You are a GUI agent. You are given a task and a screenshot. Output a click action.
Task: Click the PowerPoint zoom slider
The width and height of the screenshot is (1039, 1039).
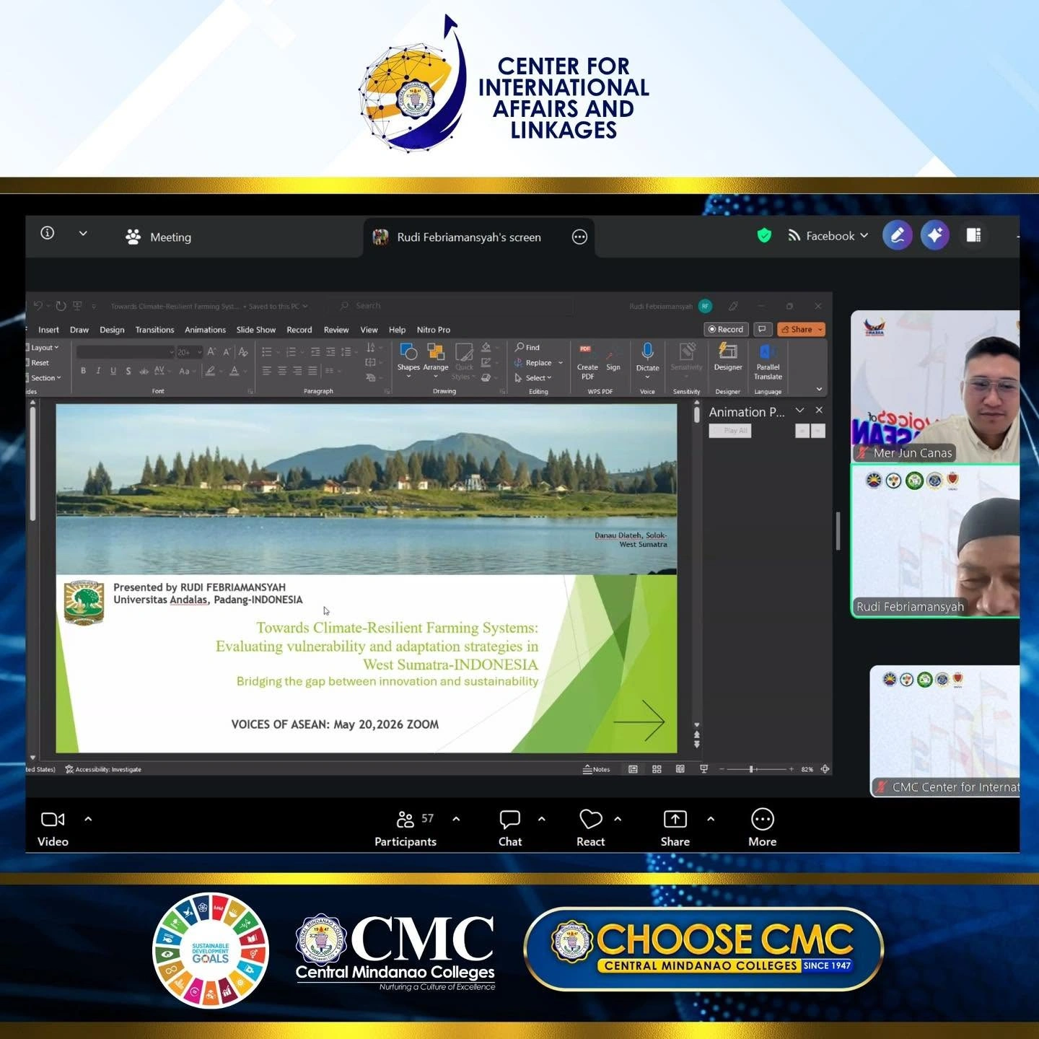pos(756,769)
